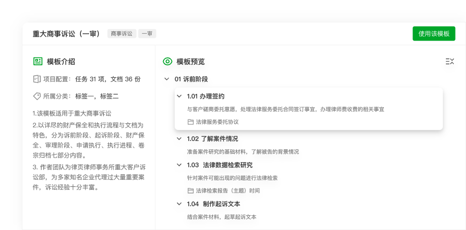Collapse the 01 诉前阶段 section
466x230 pixels.
click(166, 79)
